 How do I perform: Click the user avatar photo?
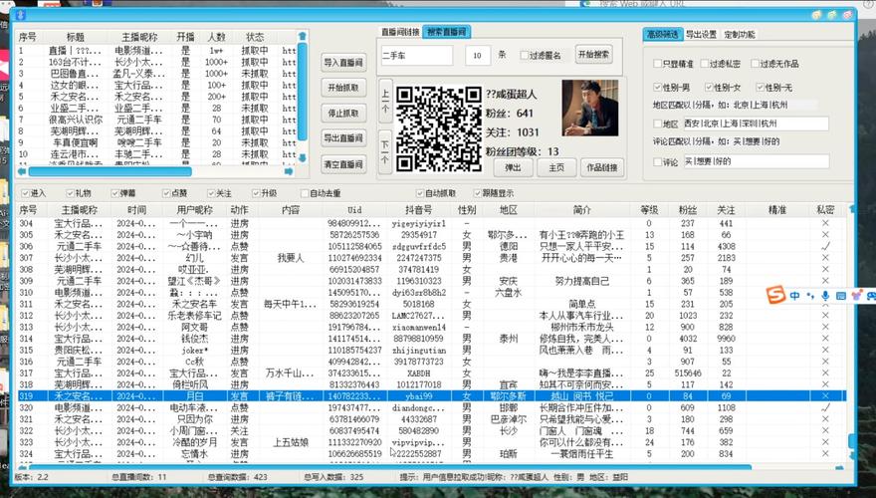[590, 108]
